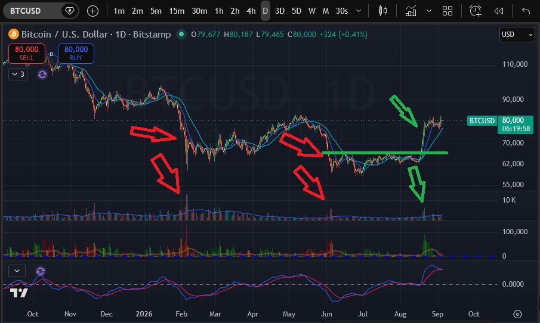Image resolution: width=540 pixels, height=323 pixels.
Task: Expand the bottom pane legend chevron
Action: tap(17, 271)
